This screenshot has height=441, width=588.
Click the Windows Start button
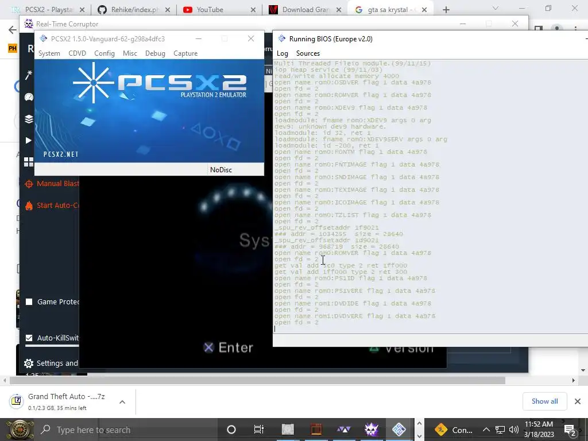point(19,430)
